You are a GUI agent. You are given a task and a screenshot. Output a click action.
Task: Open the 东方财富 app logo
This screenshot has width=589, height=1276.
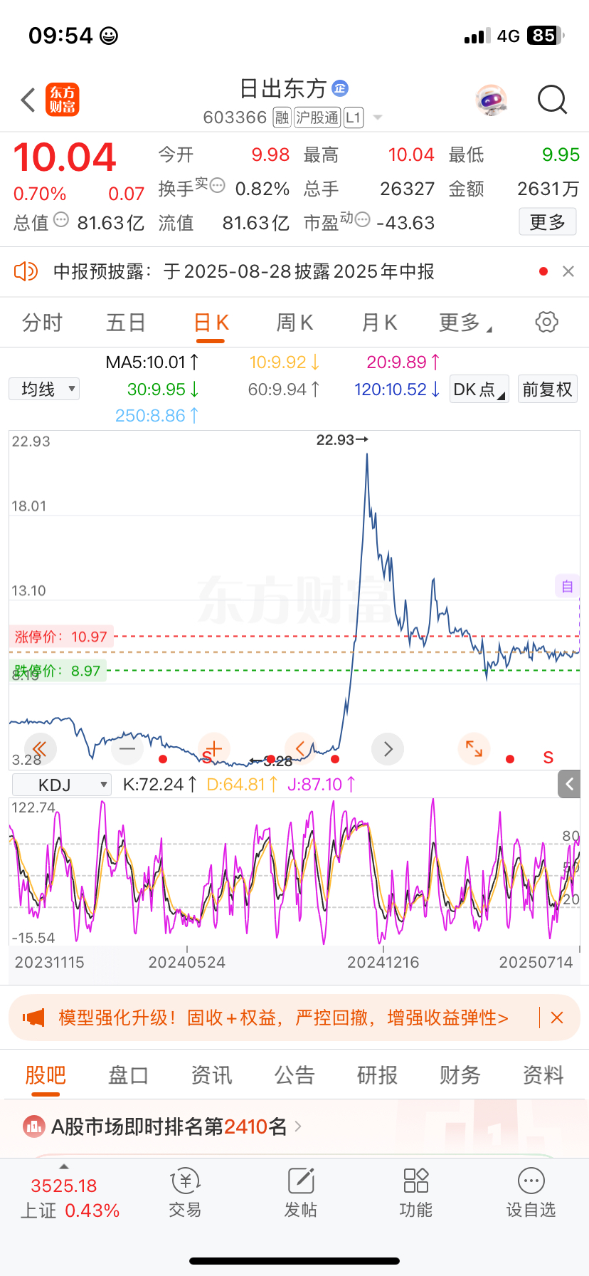click(x=63, y=100)
